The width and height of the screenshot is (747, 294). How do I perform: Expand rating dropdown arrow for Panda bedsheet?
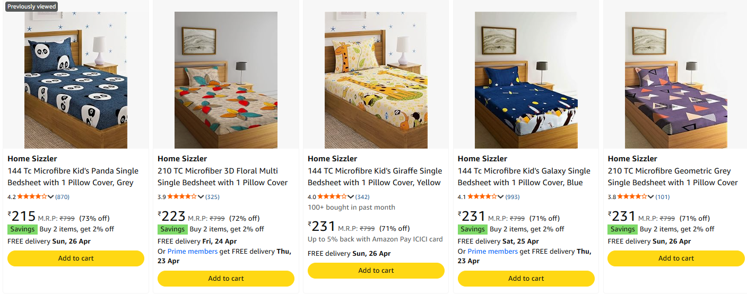click(x=51, y=197)
